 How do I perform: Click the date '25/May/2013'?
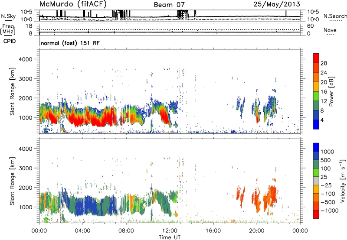[x=277, y=4]
